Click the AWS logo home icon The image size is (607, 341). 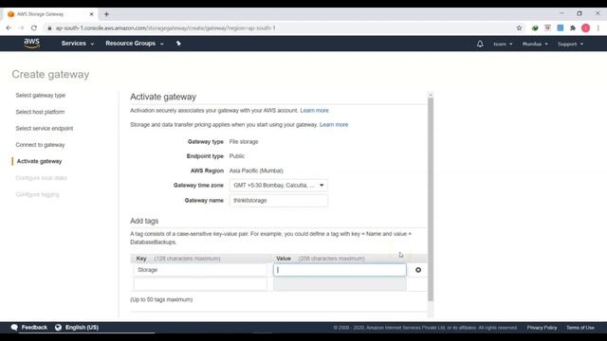[31, 44]
